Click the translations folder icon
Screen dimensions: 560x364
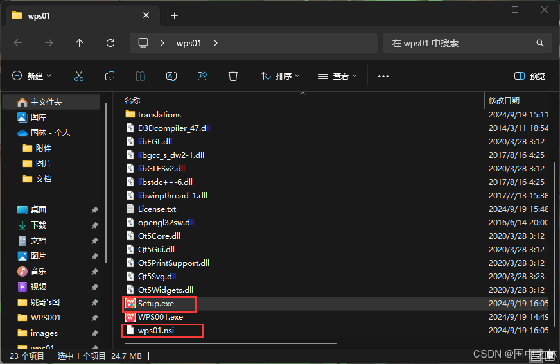click(130, 114)
